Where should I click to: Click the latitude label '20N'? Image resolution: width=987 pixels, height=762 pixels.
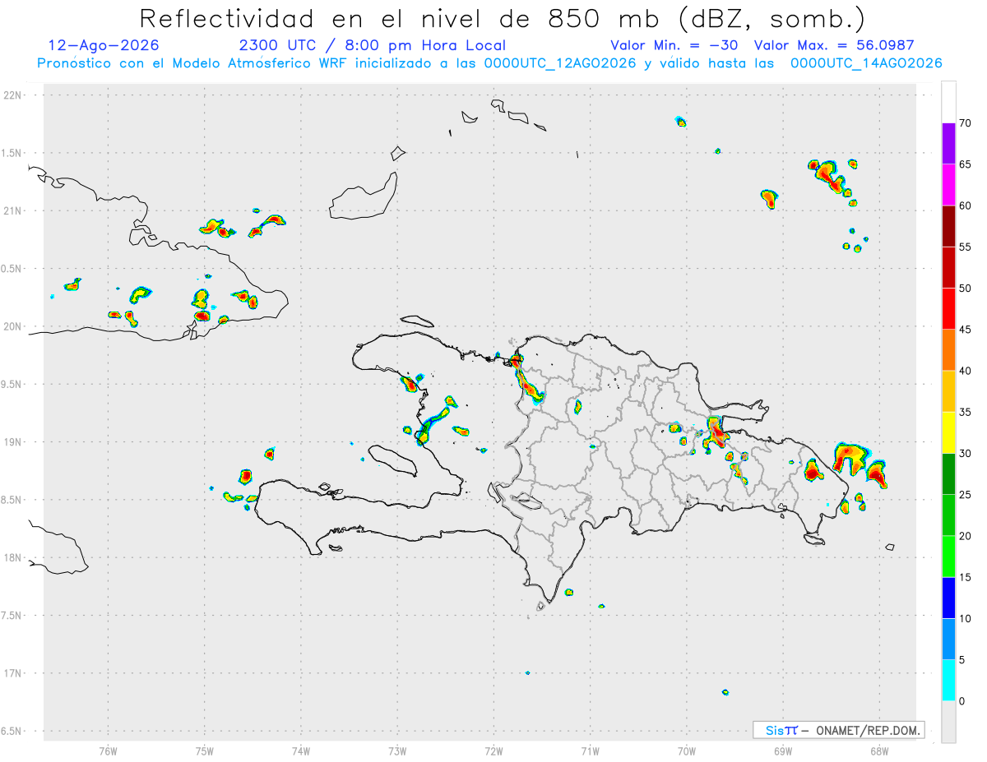click(14, 326)
